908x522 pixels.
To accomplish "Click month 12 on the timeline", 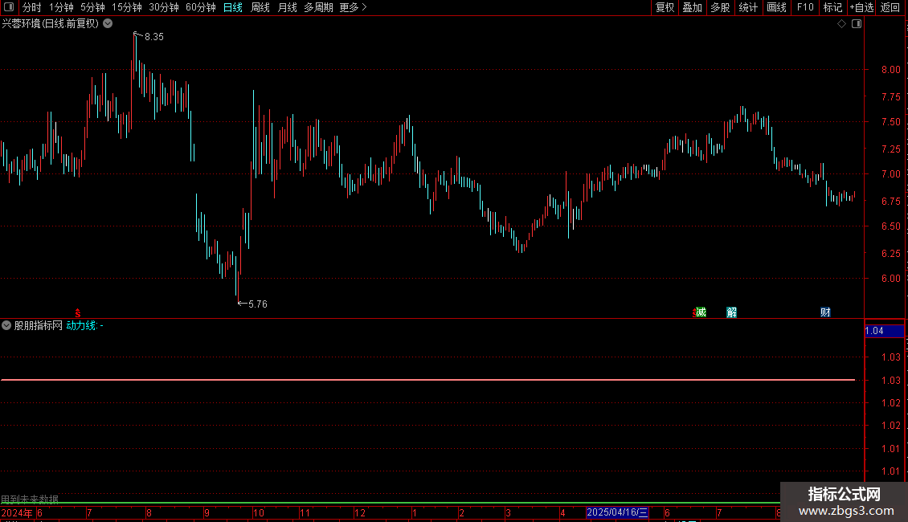I will [x=360, y=512].
